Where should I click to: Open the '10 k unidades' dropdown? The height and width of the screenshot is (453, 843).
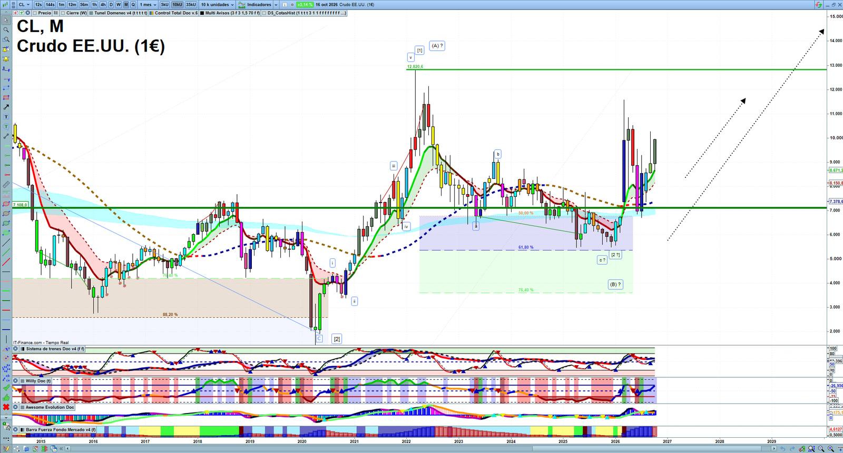217,4
